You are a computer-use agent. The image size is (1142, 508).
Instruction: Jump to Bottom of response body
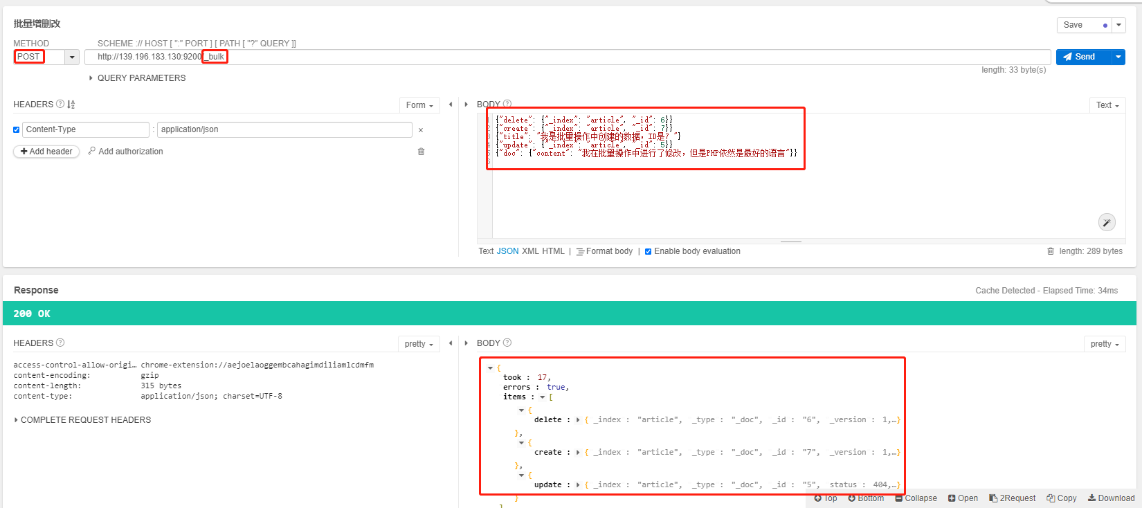[x=866, y=498]
